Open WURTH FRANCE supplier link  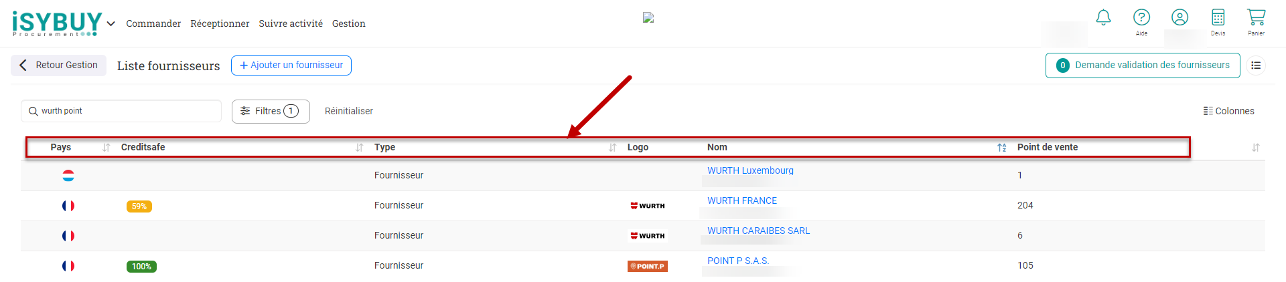coord(742,200)
